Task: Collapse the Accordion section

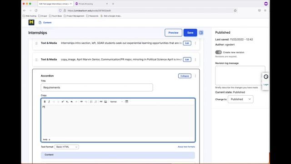Action: click(x=185, y=76)
